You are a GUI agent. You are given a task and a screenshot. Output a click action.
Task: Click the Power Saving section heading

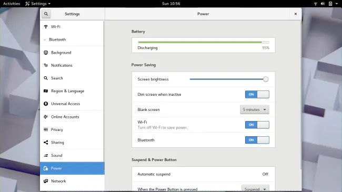[x=144, y=65]
